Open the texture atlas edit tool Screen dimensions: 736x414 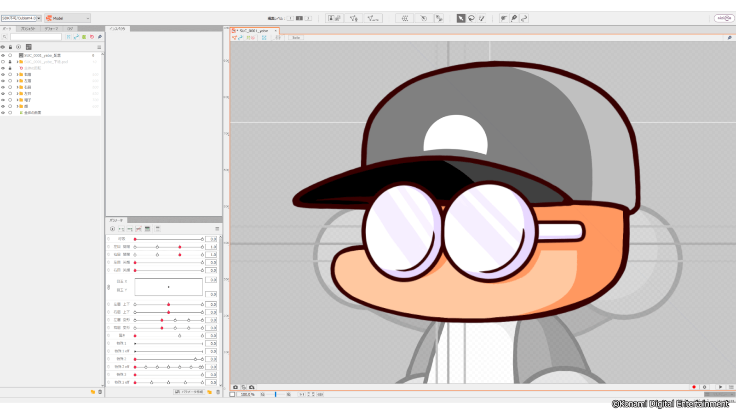(334, 18)
